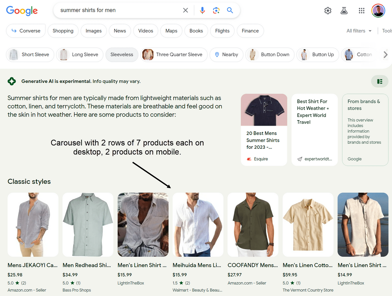Open Google Lens image search
The height and width of the screenshot is (296, 392).
pyautogui.click(x=216, y=11)
